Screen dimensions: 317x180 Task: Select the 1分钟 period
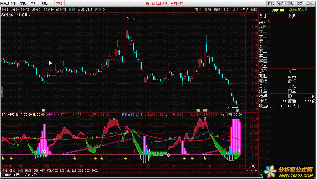[x=15, y=9]
